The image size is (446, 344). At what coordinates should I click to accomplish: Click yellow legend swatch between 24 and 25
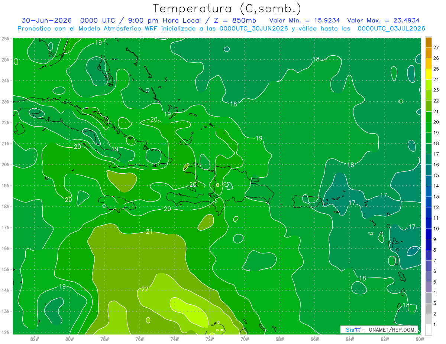429,74
